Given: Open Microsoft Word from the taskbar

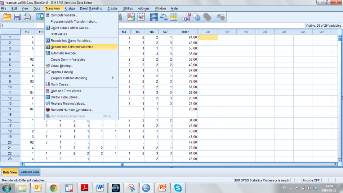Looking at the screenshot, I should [100, 188].
